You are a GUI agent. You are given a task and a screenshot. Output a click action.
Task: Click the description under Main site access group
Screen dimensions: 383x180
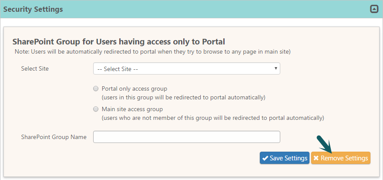(213, 118)
